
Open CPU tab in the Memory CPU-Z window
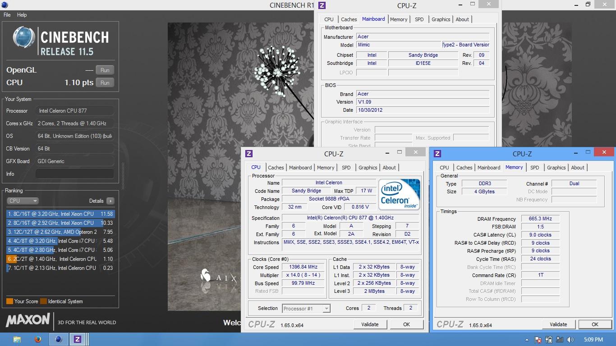click(444, 168)
